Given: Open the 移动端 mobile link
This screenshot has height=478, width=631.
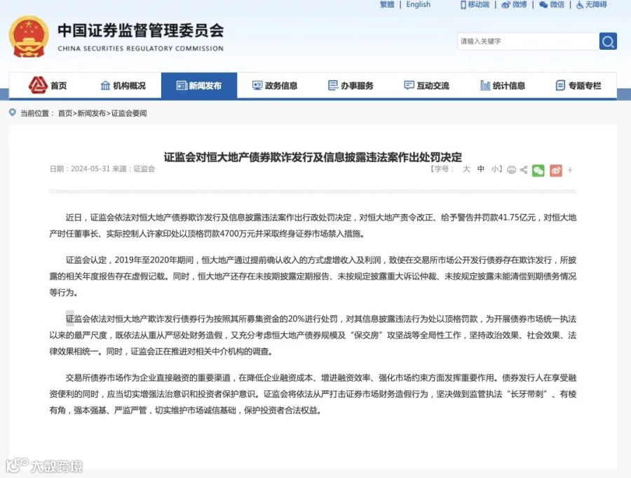Looking at the screenshot, I should (x=475, y=4).
